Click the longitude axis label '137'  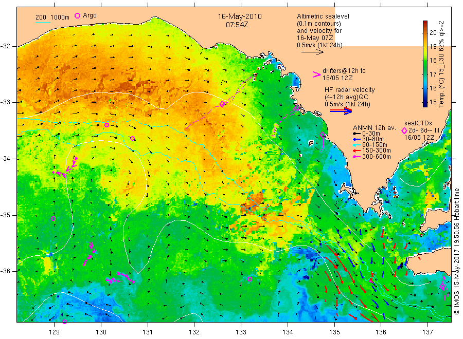point(428,332)
